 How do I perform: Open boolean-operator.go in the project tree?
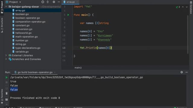27,18
